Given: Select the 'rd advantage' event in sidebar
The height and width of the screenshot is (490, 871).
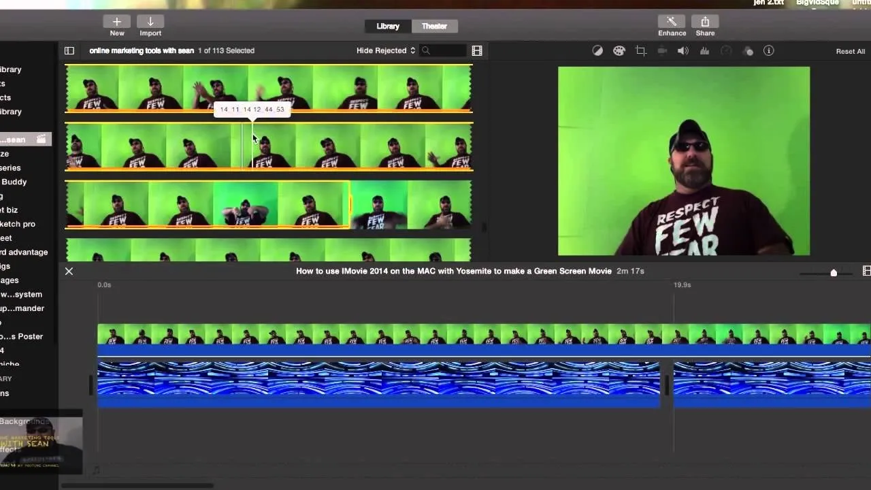Looking at the screenshot, I should click(x=24, y=252).
